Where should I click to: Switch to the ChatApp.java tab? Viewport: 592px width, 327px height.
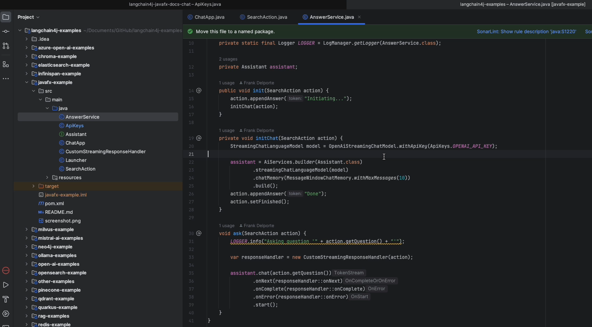click(x=206, y=17)
